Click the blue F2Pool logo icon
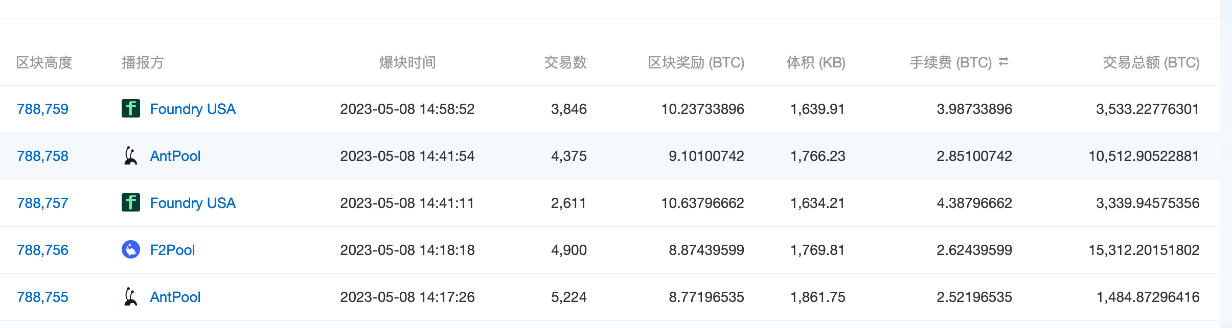This screenshot has height=328, width=1232. (131, 250)
